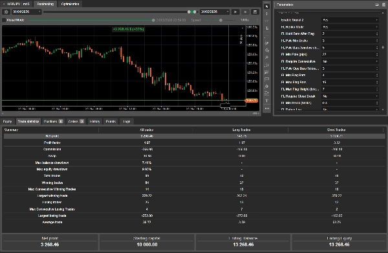Click the orange current price label on chart
The height and width of the screenshot is (253, 388).
coord(252,101)
